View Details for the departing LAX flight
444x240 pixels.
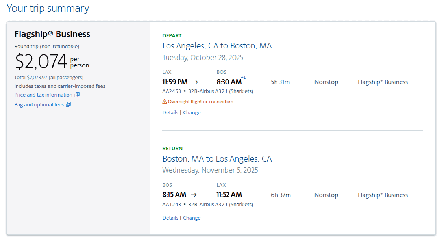pos(170,112)
